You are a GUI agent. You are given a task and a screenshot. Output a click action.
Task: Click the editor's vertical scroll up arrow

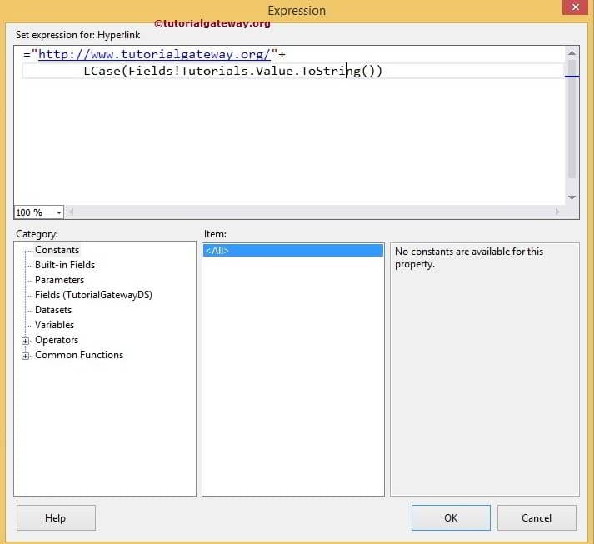tap(572, 53)
